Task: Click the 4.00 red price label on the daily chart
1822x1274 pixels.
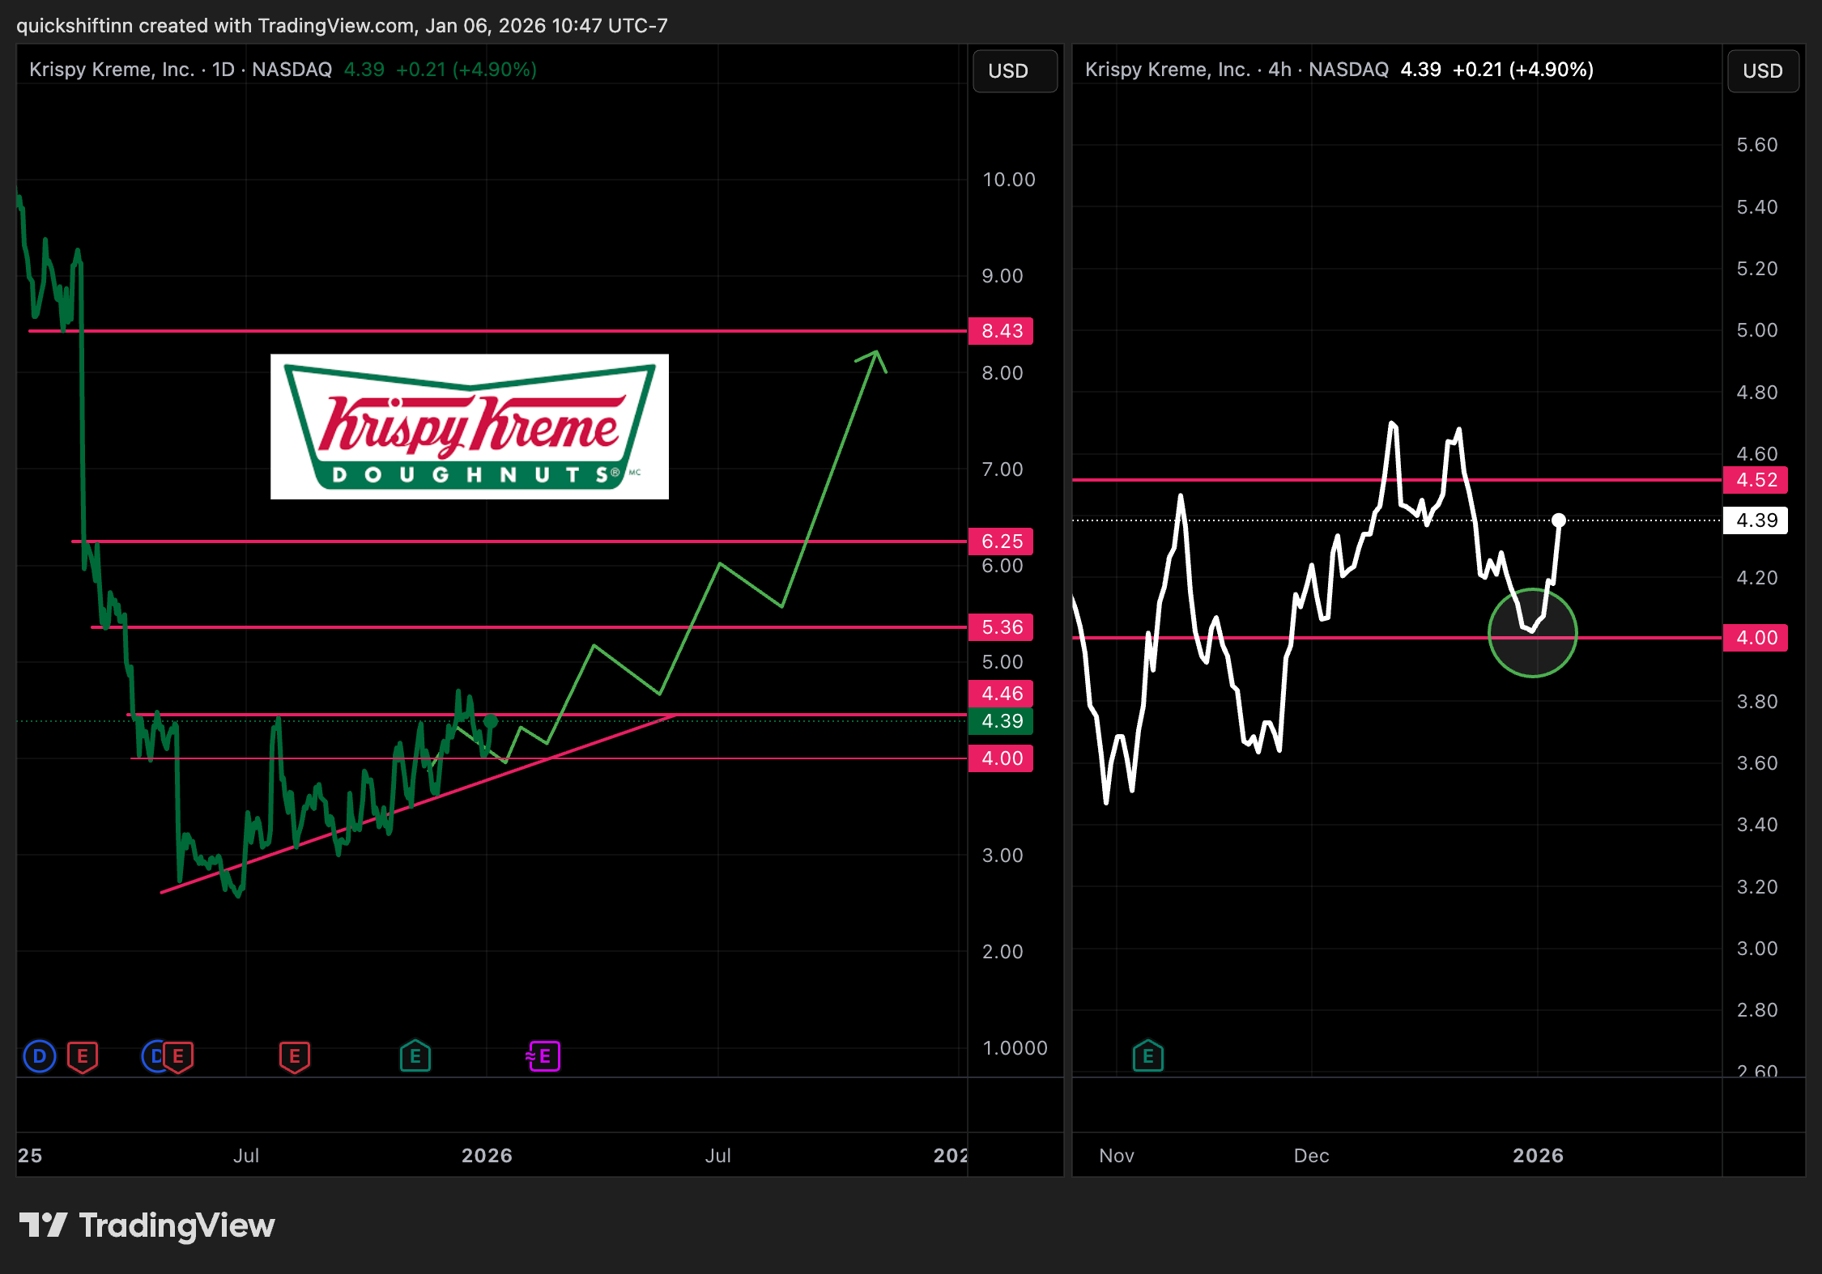Action: tap(1001, 758)
